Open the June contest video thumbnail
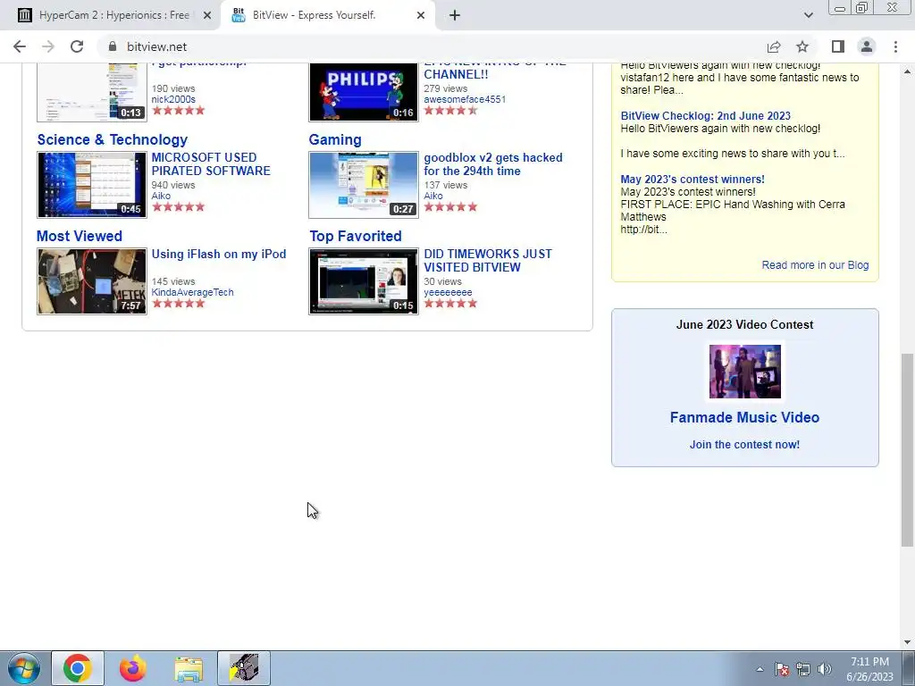 [x=744, y=371]
